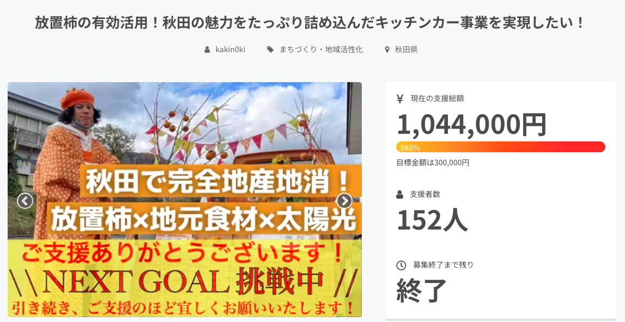Open the まちづくり・地域活性化 category link

[x=321, y=49]
